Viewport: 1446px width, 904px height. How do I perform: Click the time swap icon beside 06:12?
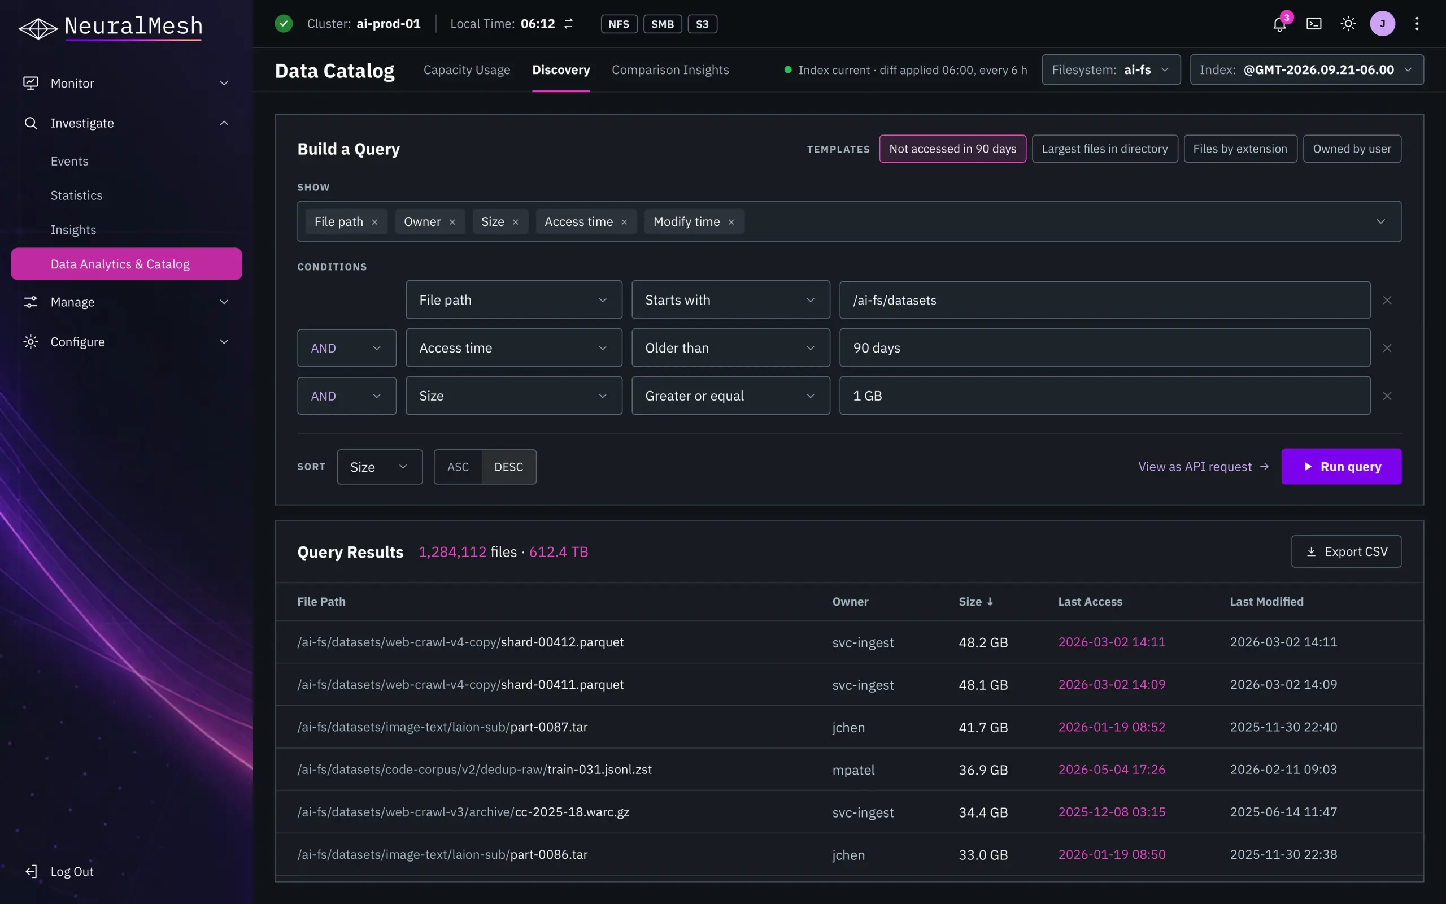pyautogui.click(x=568, y=24)
